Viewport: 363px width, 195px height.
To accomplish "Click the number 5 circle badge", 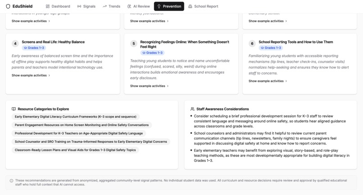I will [x=134, y=44].
